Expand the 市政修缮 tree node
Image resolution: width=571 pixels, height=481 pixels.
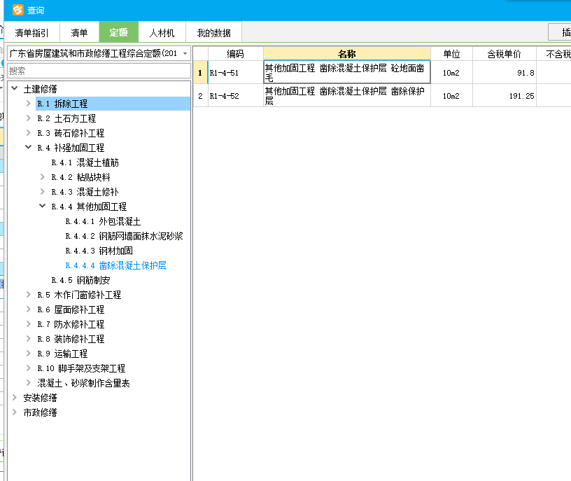(15, 412)
